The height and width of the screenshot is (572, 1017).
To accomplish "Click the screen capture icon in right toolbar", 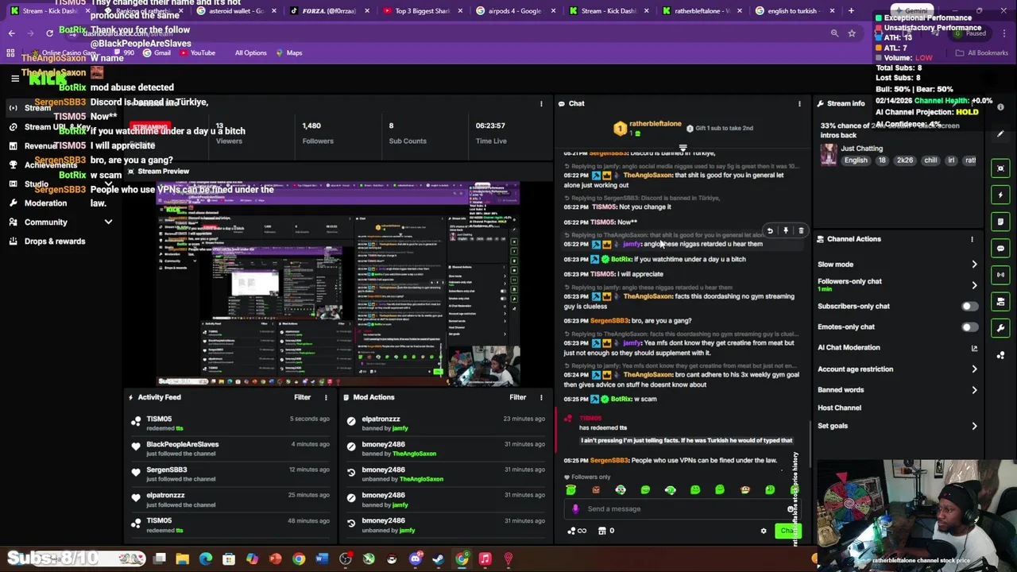I will (x=1000, y=168).
